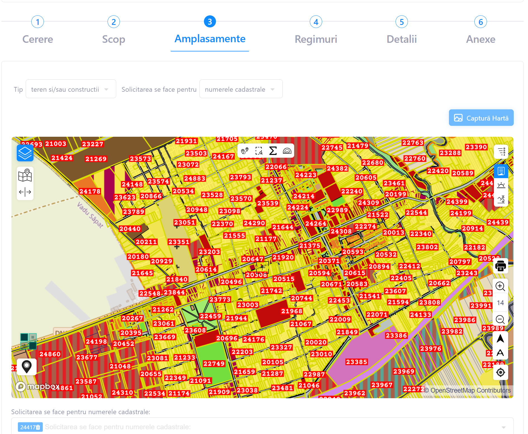The height and width of the screenshot is (434, 528).
Task: Activate the area selection search tool
Action: [x=259, y=151]
